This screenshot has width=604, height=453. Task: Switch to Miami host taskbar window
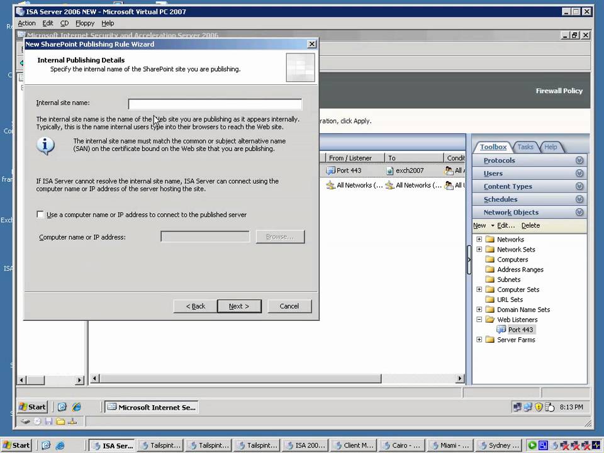450,445
